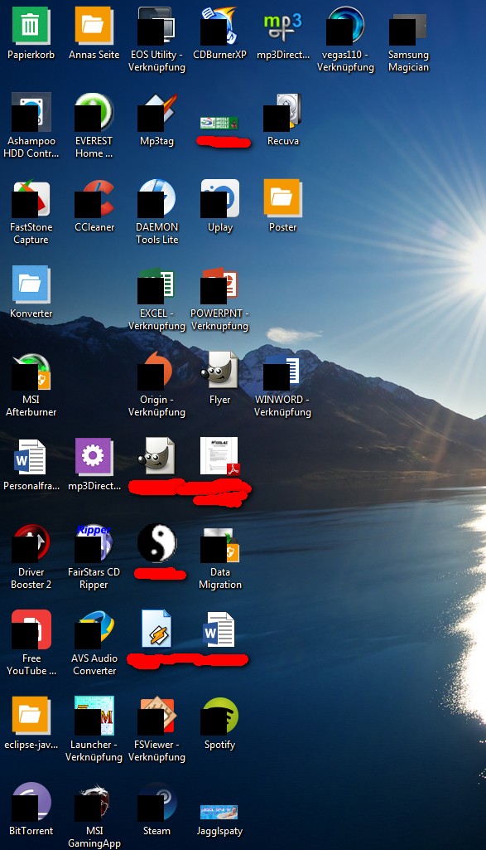Select the Winamp lightning bolt file icon
Screen dimensions: 486x850
pos(156,629)
